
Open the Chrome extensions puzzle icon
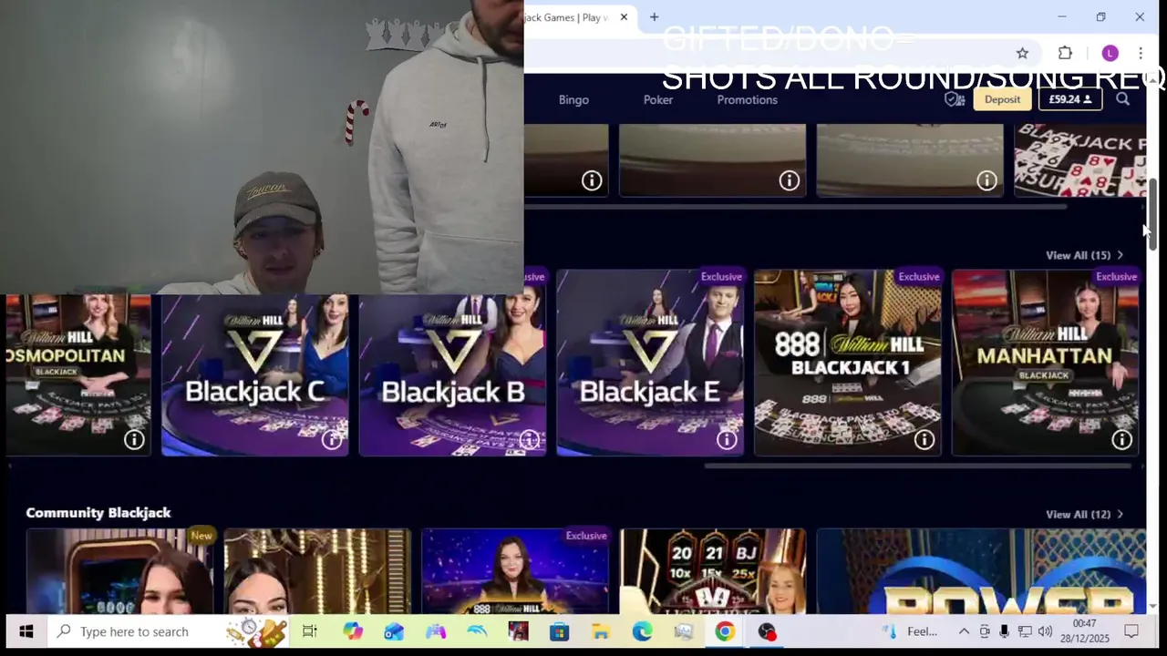(x=1065, y=53)
